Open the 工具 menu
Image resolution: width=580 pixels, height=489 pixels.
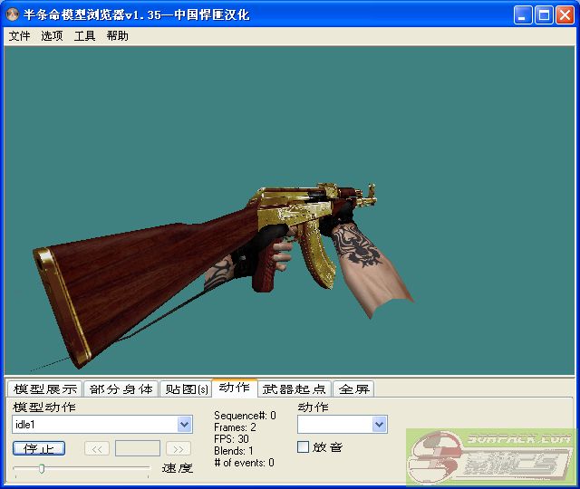pos(84,36)
